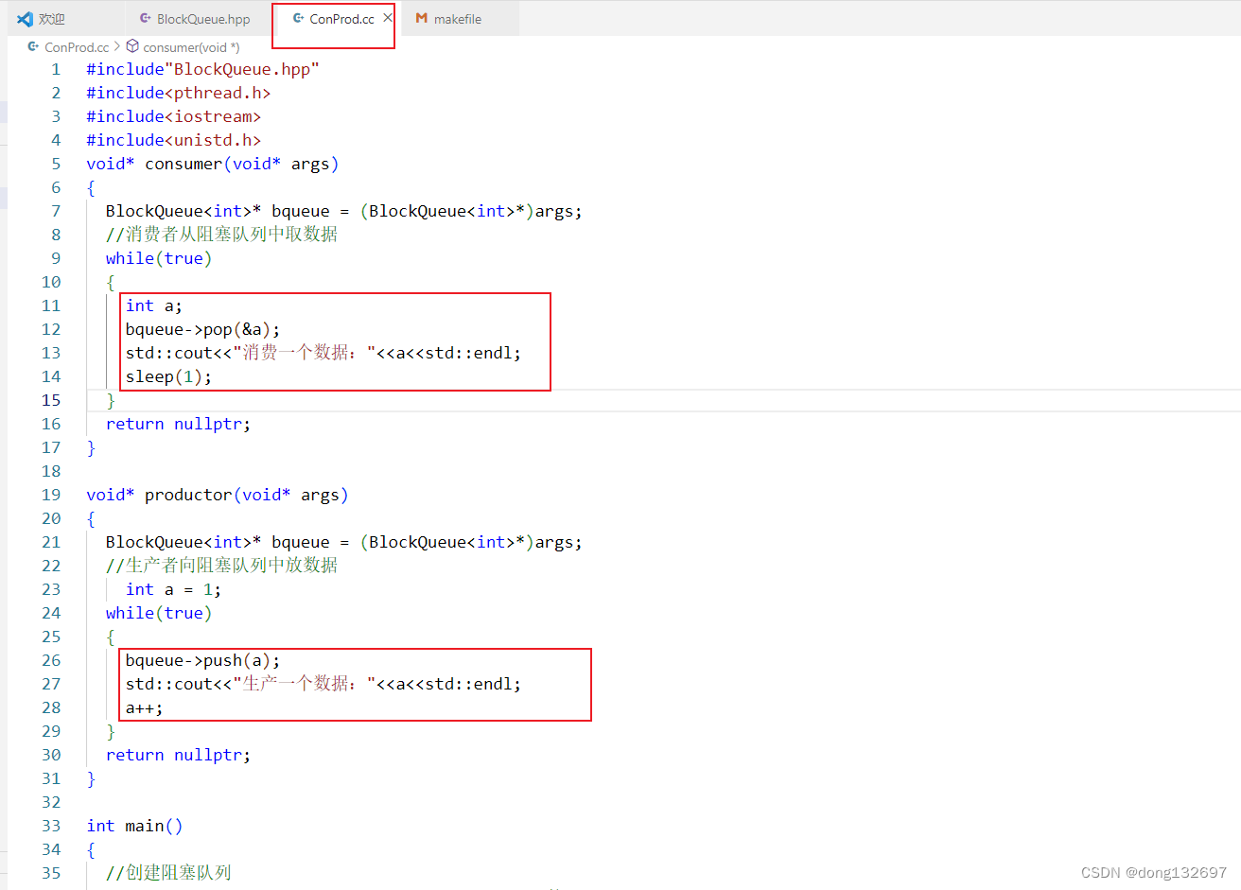Click the #include<pthread.h> line
Viewport: 1241px width, 890px height.
(x=179, y=93)
